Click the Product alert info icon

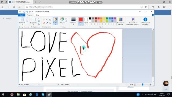tap(145, 19)
